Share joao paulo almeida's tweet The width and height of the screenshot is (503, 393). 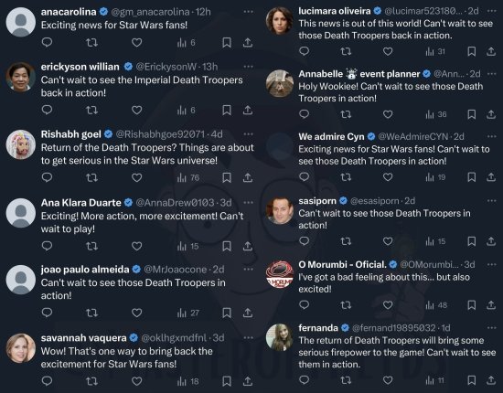(x=248, y=313)
